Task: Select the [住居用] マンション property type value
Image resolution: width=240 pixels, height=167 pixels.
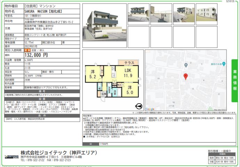Action: click(x=40, y=6)
